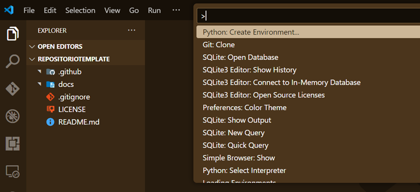Run Python: Create Environment command
The width and height of the screenshot is (420, 192).
coord(308,32)
